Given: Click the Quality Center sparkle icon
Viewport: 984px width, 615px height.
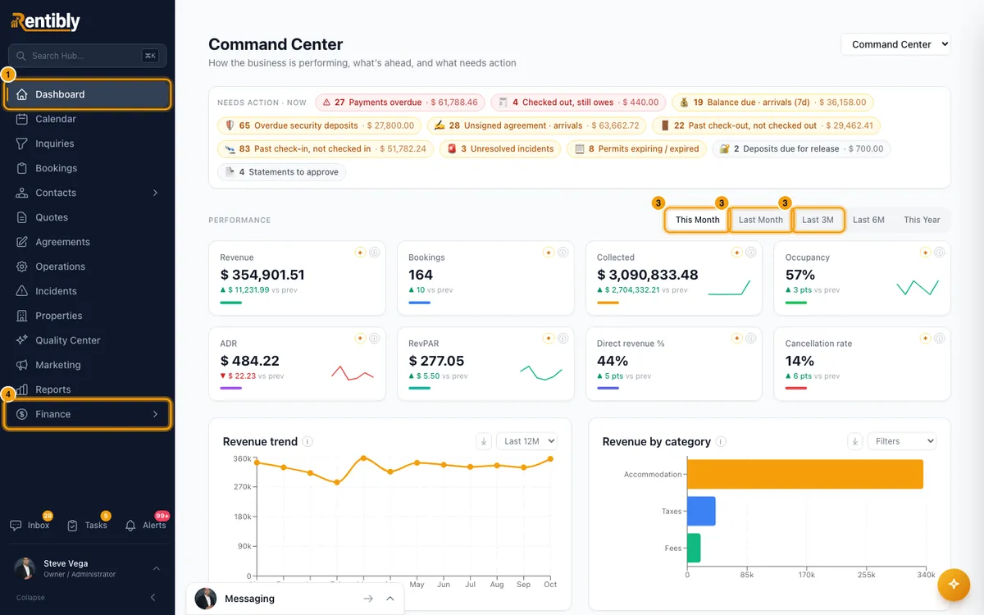Looking at the screenshot, I should (x=22, y=340).
